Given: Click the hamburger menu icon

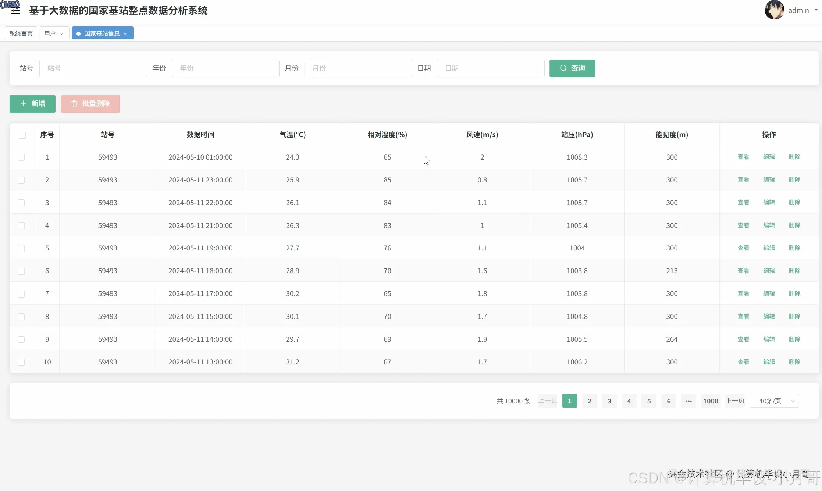Looking at the screenshot, I should tap(15, 11).
